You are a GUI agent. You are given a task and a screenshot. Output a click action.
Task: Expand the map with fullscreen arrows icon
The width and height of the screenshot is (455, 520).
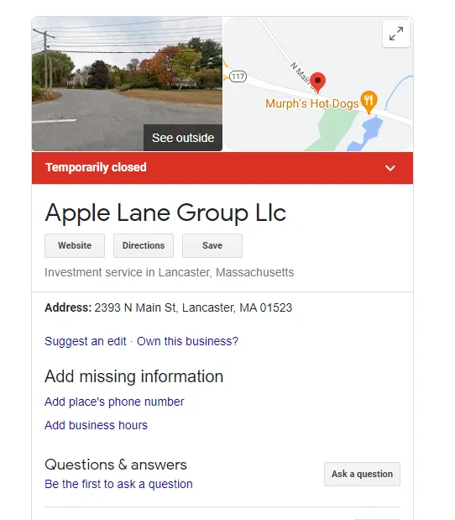click(x=396, y=34)
